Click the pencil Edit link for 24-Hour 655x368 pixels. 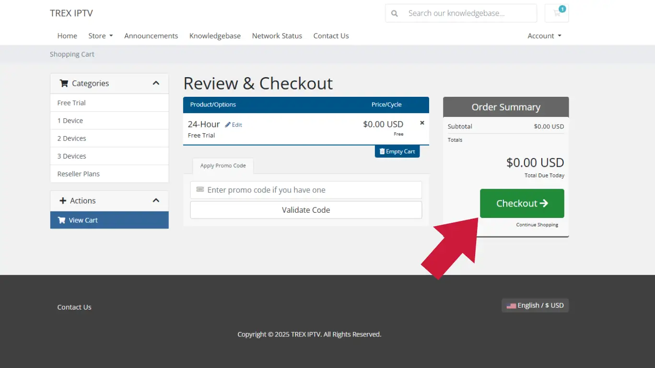[x=234, y=125]
